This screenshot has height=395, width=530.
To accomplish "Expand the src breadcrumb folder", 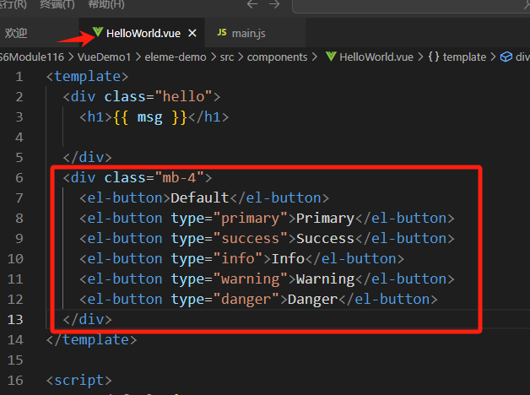I will pyautogui.click(x=227, y=57).
